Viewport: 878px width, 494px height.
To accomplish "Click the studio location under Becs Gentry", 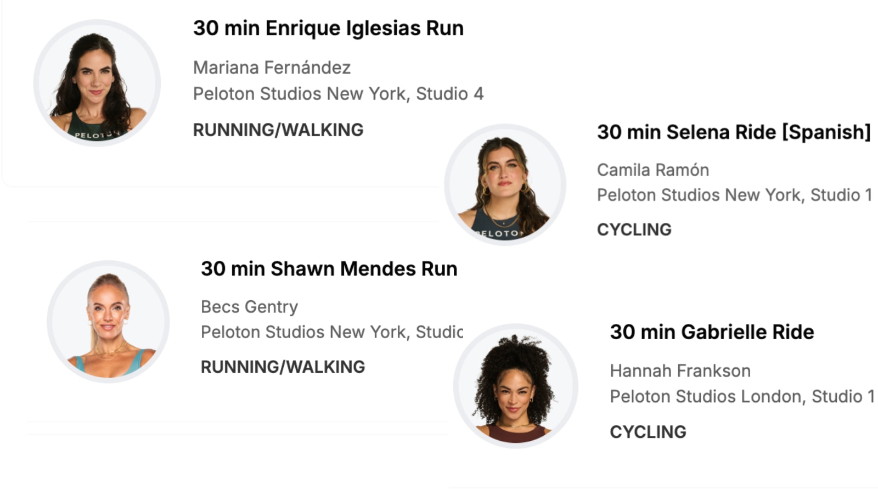I will point(331,332).
